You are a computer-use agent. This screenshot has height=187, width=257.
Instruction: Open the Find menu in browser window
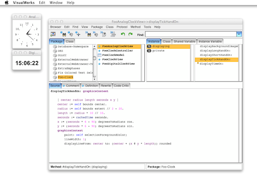click(75, 27)
